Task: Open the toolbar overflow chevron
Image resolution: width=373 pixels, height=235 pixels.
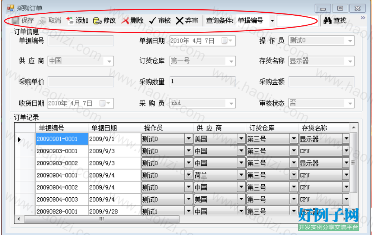Action: pyautogui.click(x=363, y=18)
